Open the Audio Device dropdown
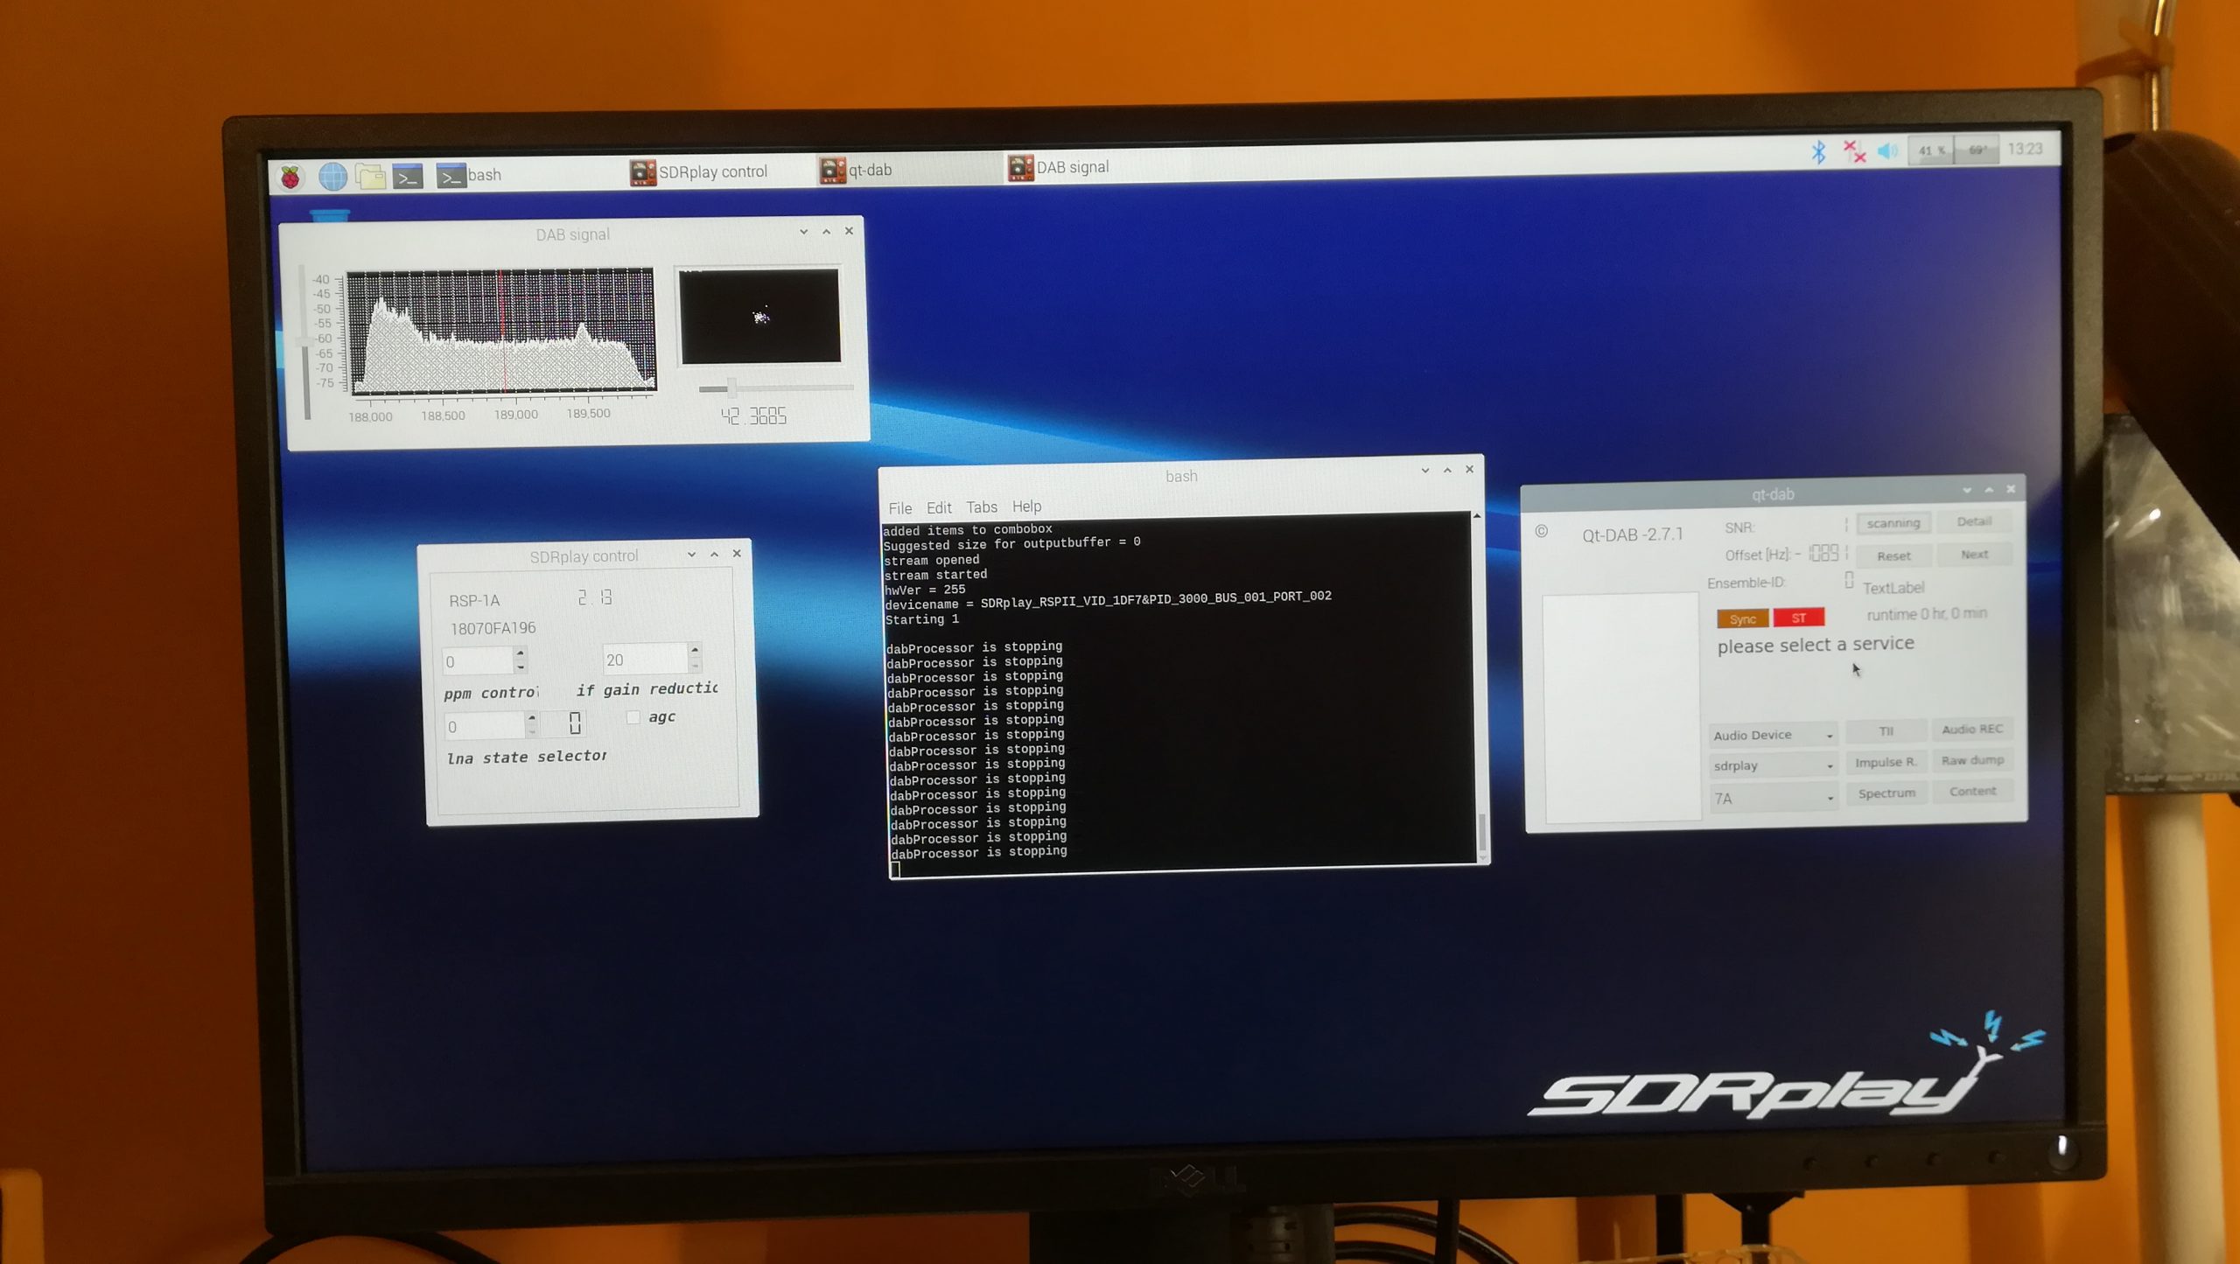The height and width of the screenshot is (1264, 2240). [1772, 736]
